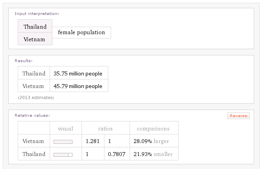Click the Vietnam visual ratio bar
Screen dimensions: 262x169
(x=63, y=141)
